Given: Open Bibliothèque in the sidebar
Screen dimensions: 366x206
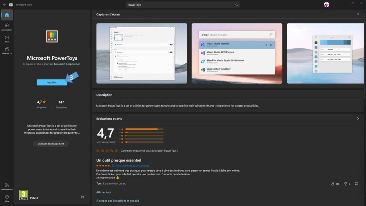Looking at the screenshot, I should (x=7, y=187).
